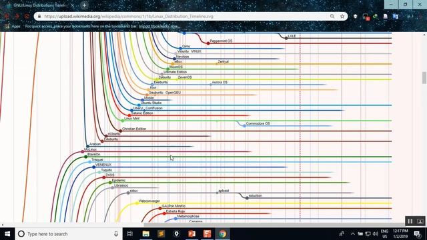427x240 pixels.
Task: Check the battery status tray icon
Action: tap(360, 234)
